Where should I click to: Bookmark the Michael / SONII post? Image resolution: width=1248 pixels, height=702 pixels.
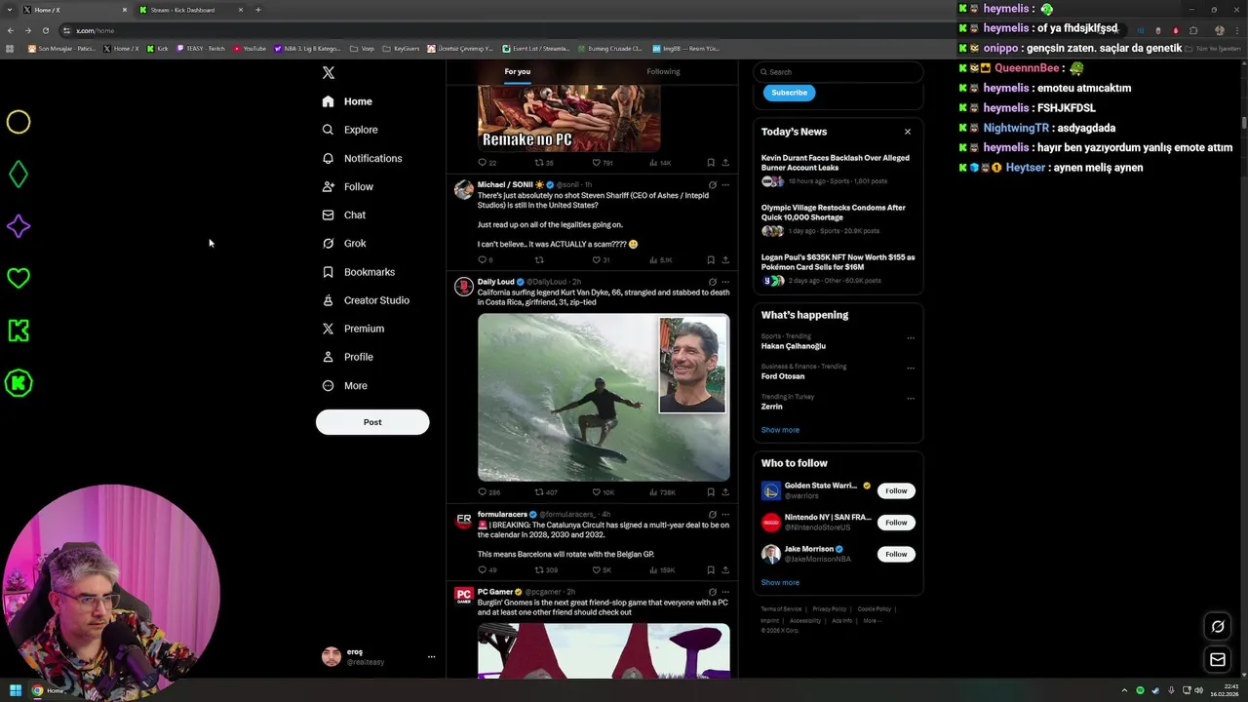click(x=711, y=260)
